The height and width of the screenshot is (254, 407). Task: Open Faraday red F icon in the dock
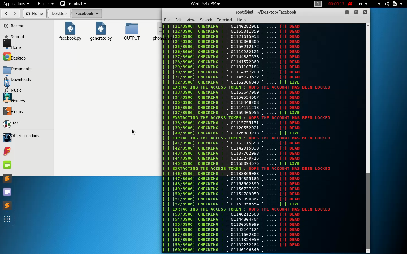coord(7,151)
